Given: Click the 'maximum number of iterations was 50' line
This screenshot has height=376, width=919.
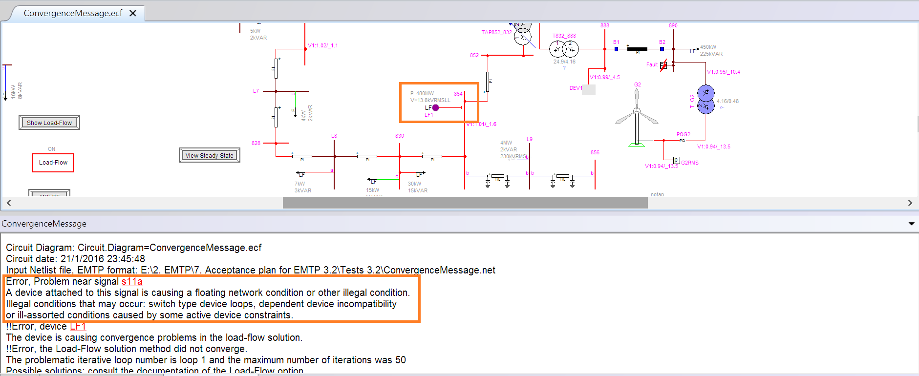Looking at the screenshot, I should coord(206,360).
